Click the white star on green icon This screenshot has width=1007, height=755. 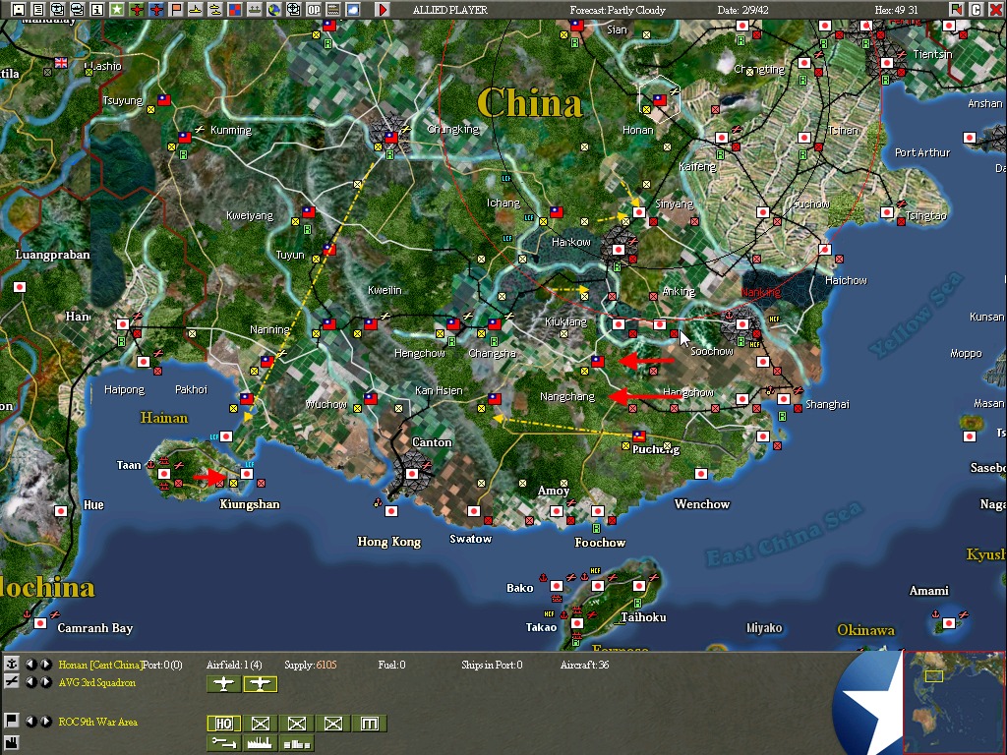tap(116, 10)
